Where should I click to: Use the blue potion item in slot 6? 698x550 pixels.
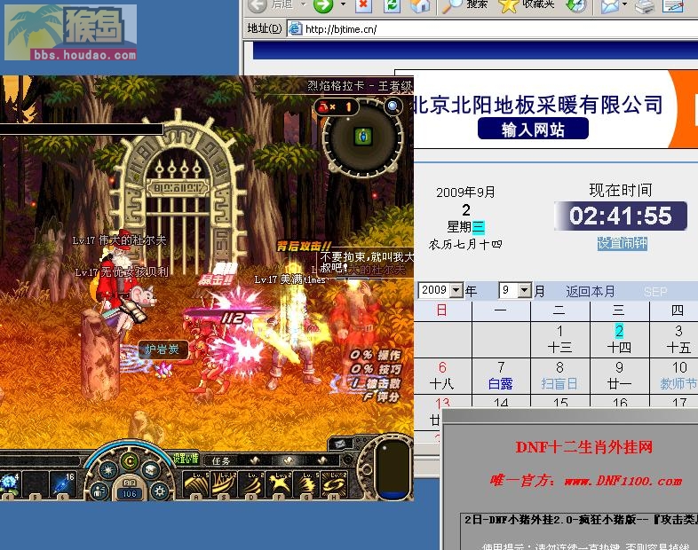[62, 485]
